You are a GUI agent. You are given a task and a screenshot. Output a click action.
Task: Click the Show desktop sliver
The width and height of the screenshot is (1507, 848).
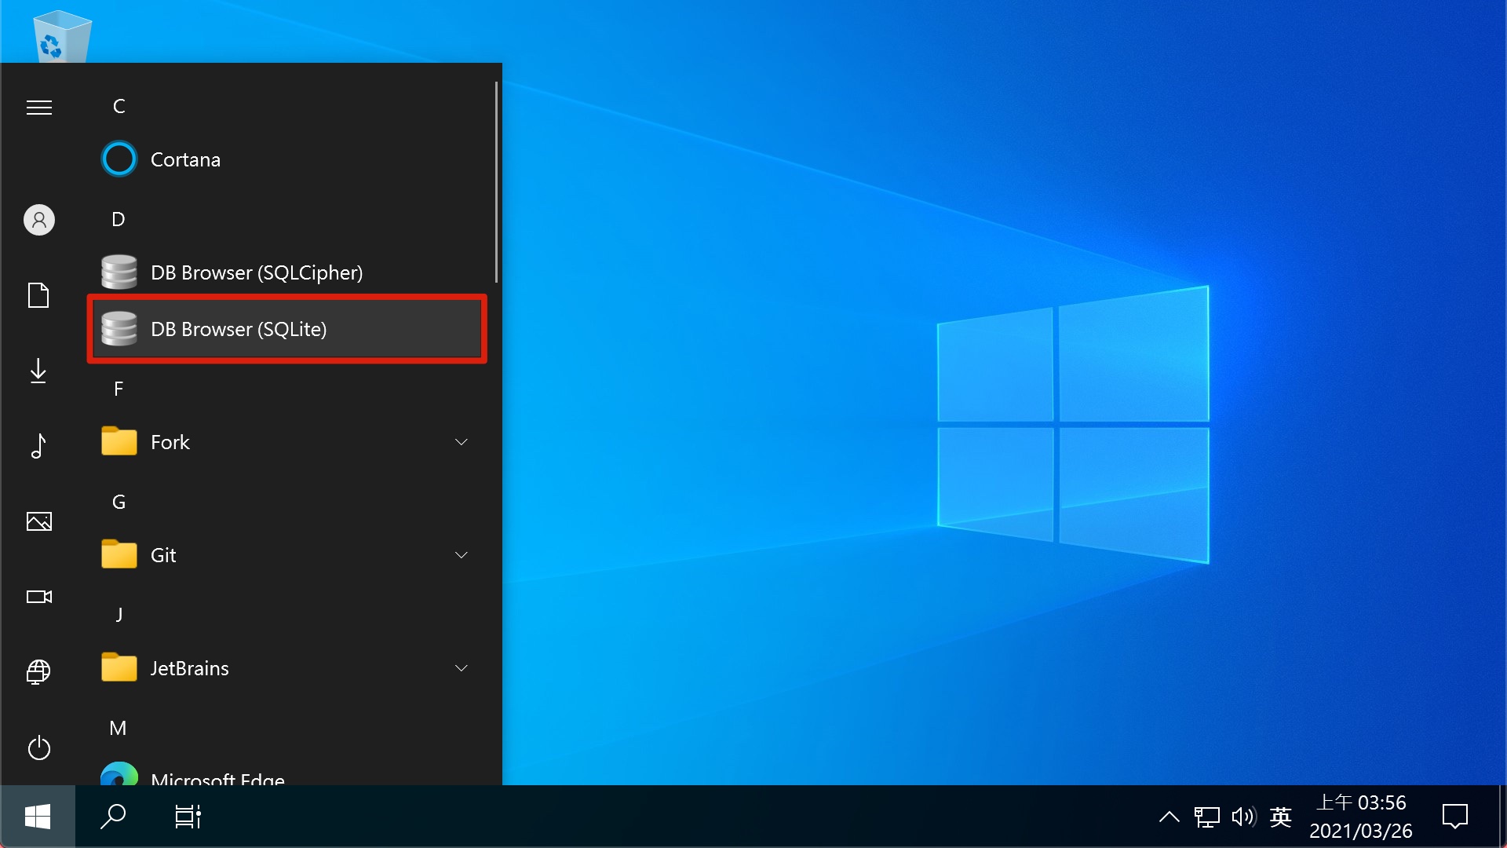coord(1503,817)
